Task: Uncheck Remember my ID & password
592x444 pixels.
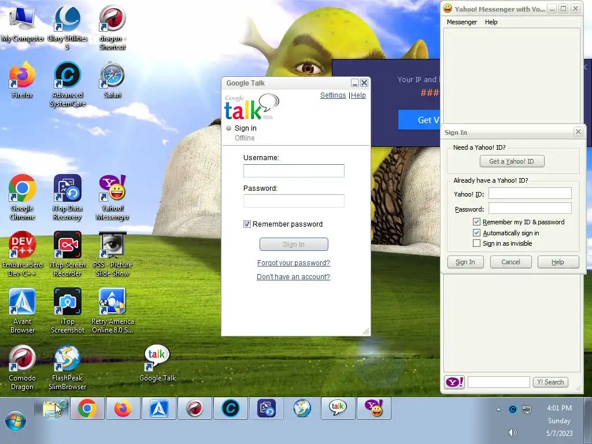Action: tap(476, 221)
